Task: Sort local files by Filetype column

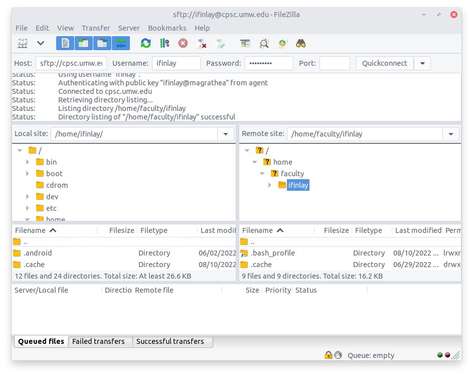Action: pos(167,230)
